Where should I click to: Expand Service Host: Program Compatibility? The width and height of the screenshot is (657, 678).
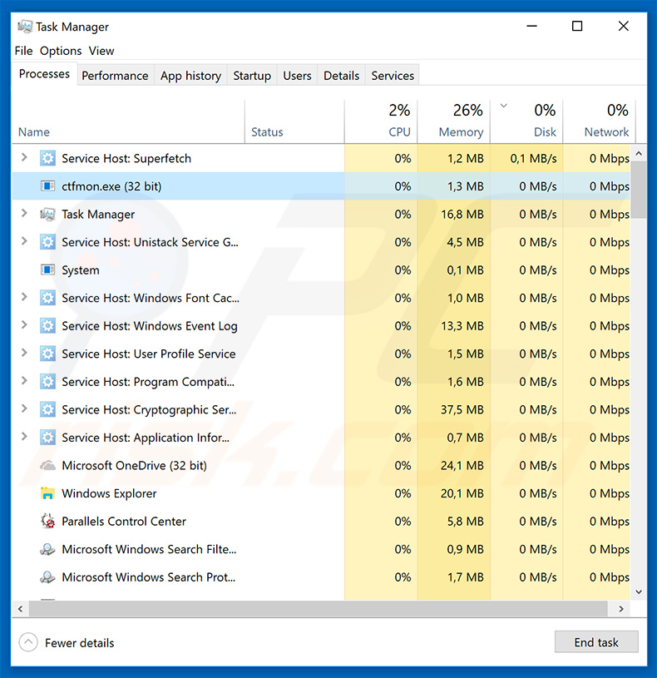(25, 381)
